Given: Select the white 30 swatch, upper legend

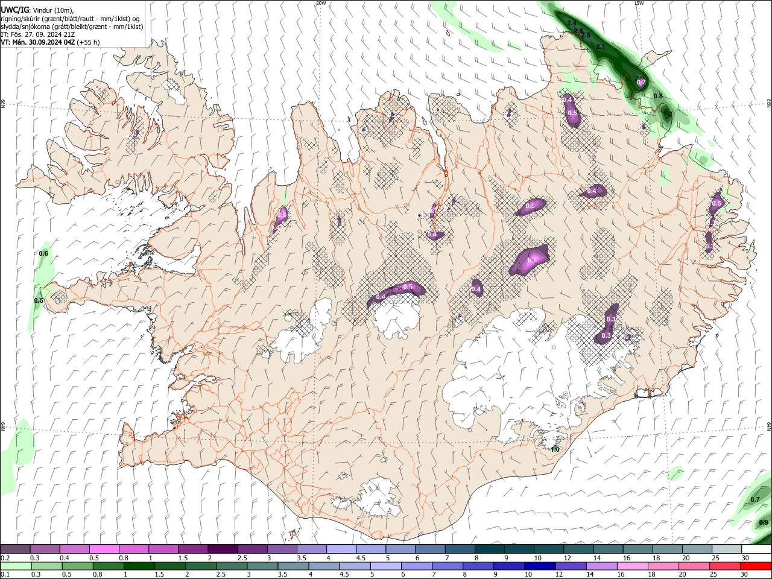Looking at the screenshot, I should tap(756, 549).
